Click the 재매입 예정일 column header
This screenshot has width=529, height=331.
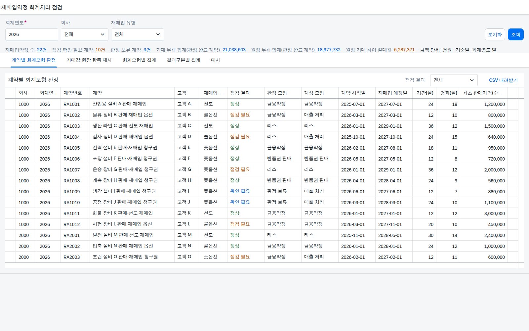(394, 93)
